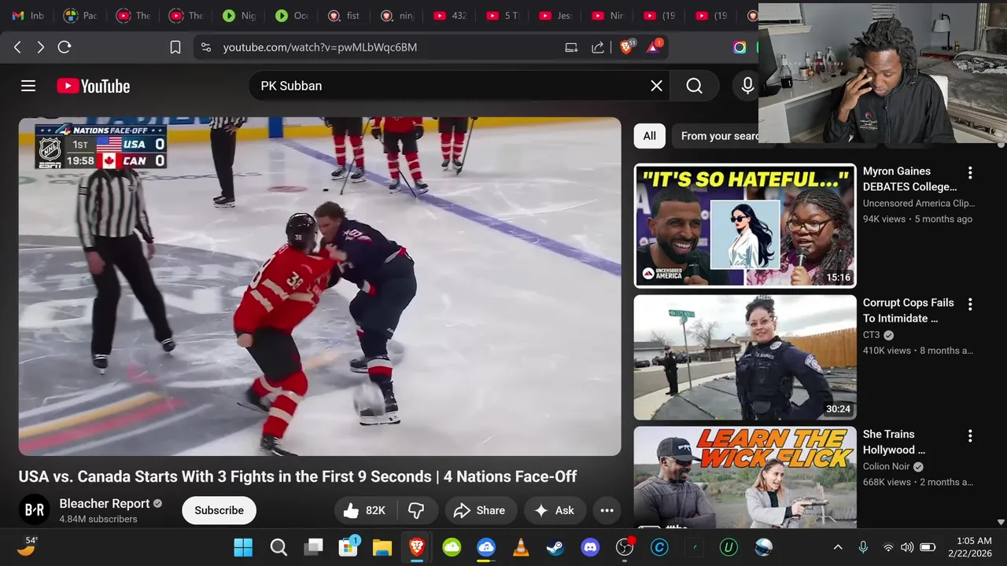Image resolution: width=1007 pixels, height=566 pixels.
Task: Switch to the '432' YouTube tab
Action: [x=450, y=16]
